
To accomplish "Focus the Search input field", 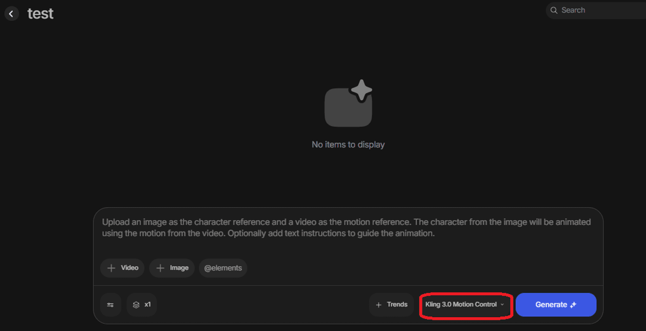I will pyautogui.click(x=600, y=10).
